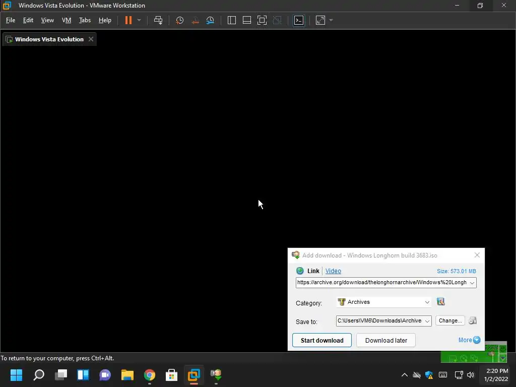Toggle the thumbnail bar view

point(247,20)
